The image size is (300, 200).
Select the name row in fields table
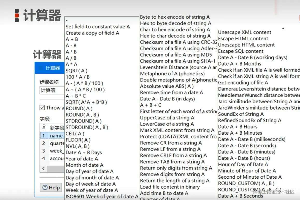[x=53, y=136]
